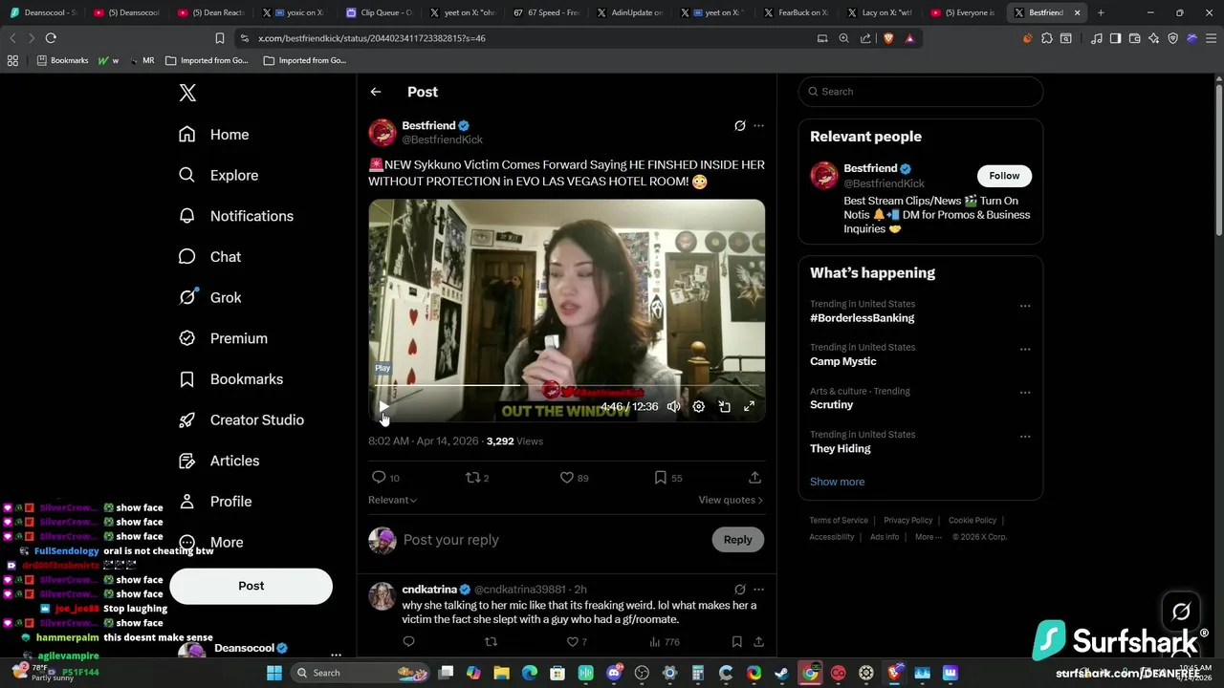The width and height of the screenshot is (1224, 688).
Task: Open Chat in the sidebar
Action: click(x=210, y=257)
